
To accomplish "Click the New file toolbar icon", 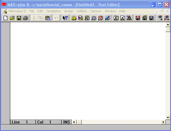I will (6, 18).
